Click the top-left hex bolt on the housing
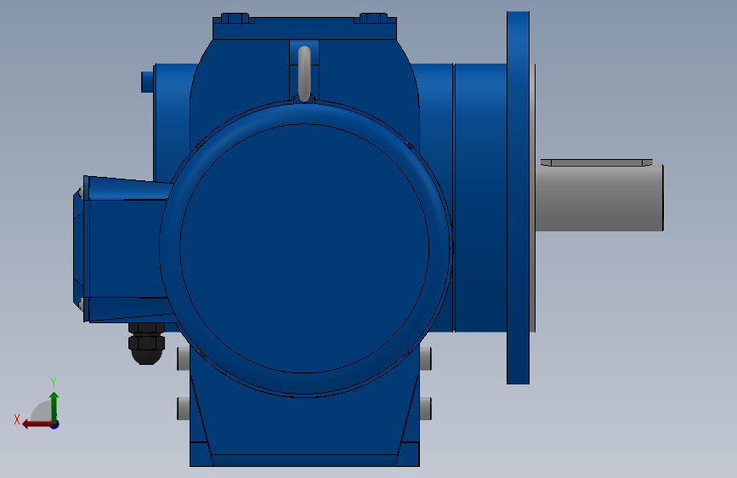This screenshot has width=737, height=478. (234, 19)
